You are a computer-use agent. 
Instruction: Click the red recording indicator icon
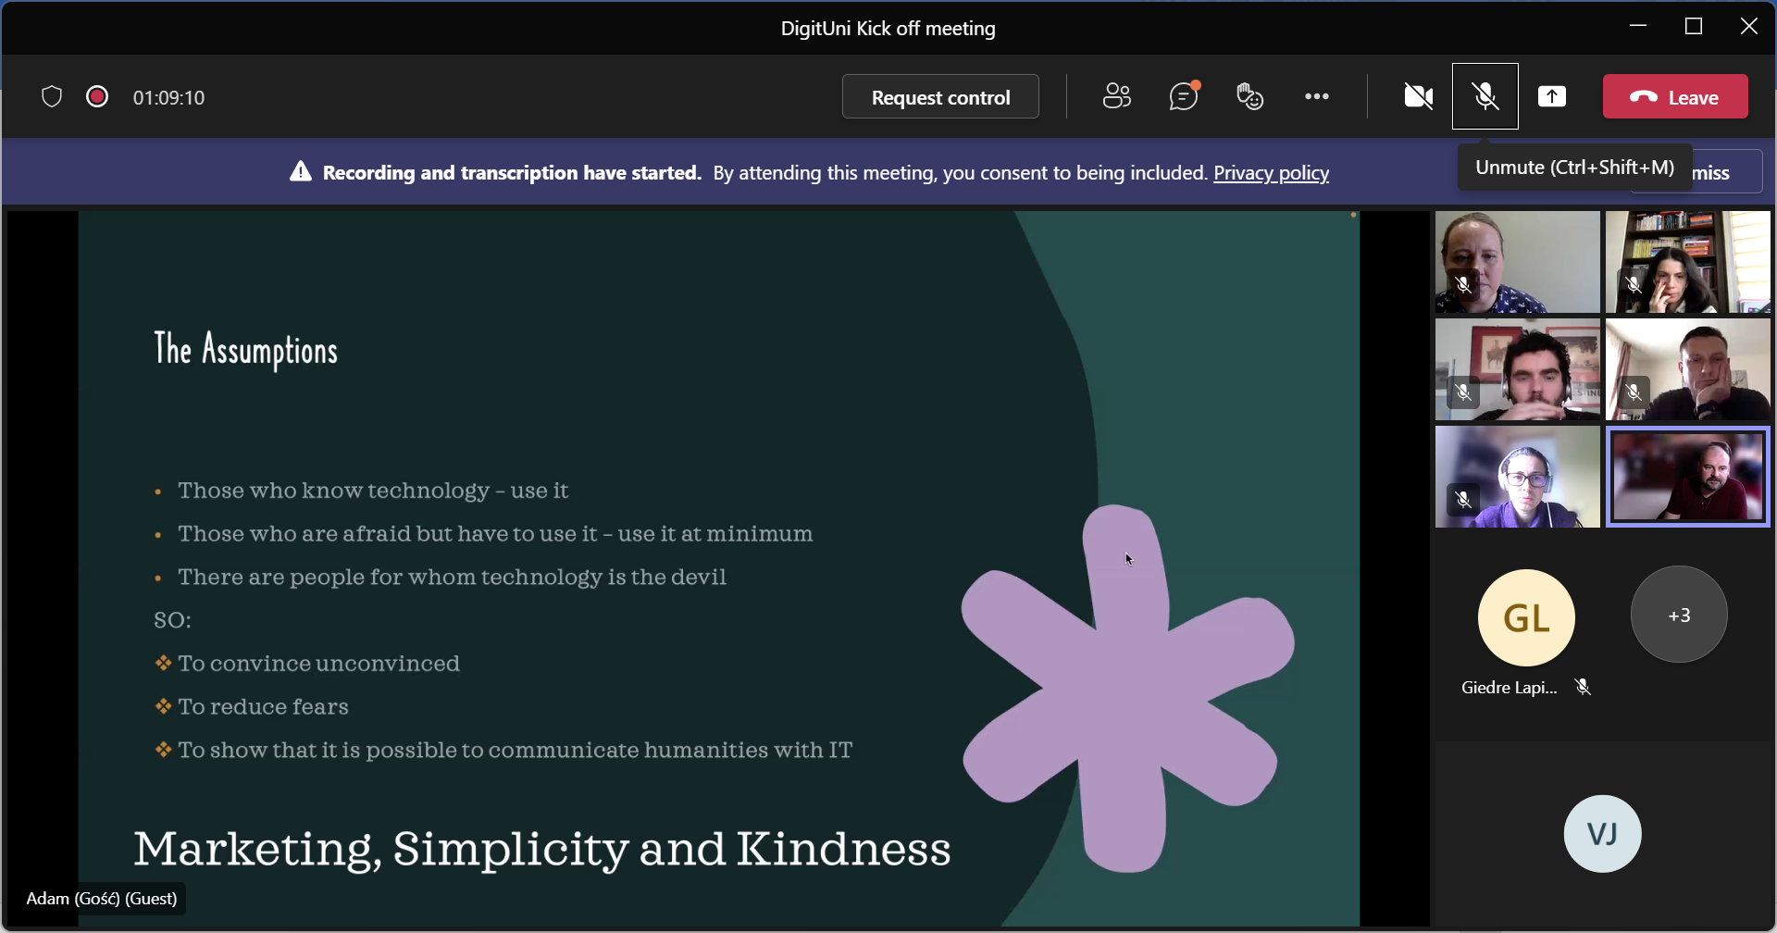97,97
